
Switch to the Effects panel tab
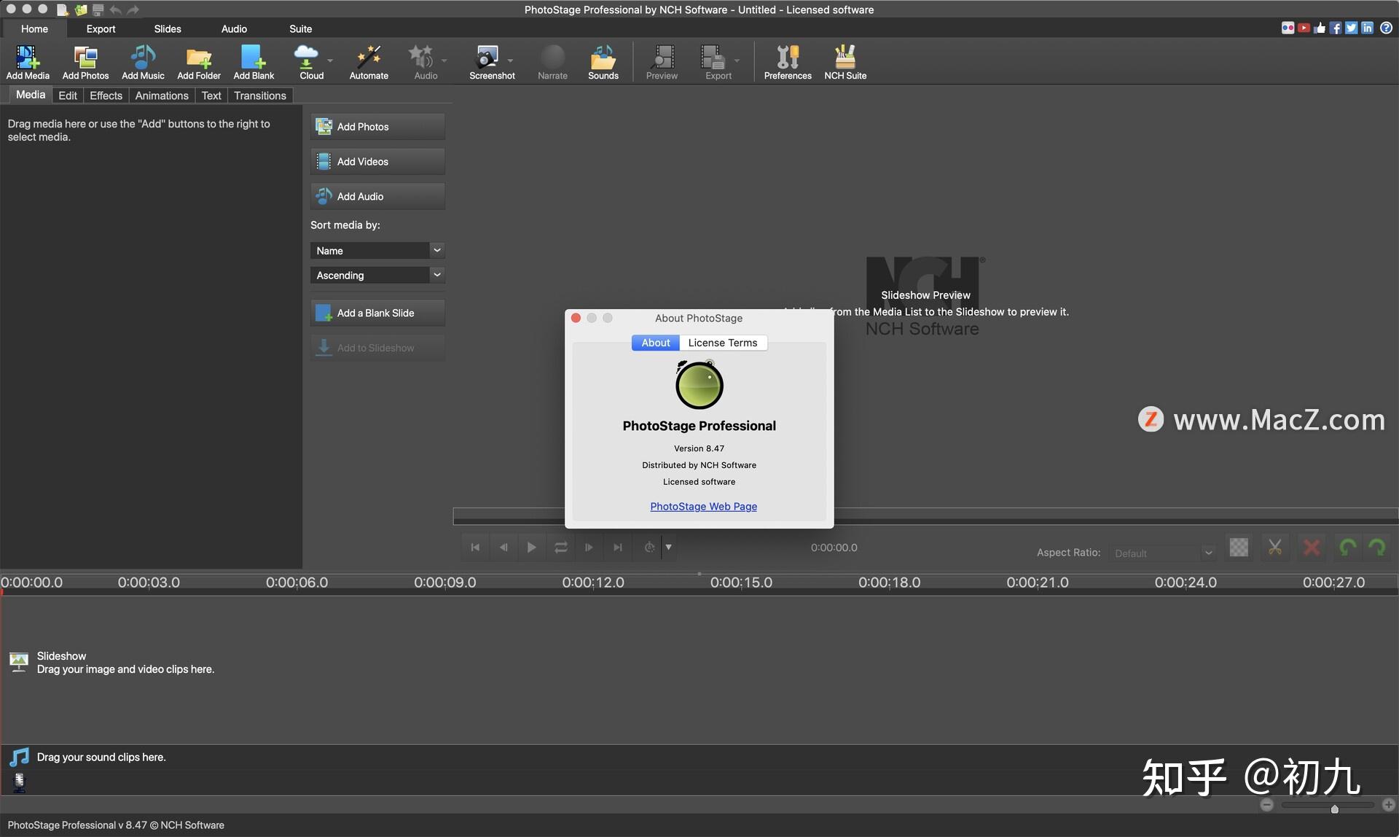click(106, 96)
